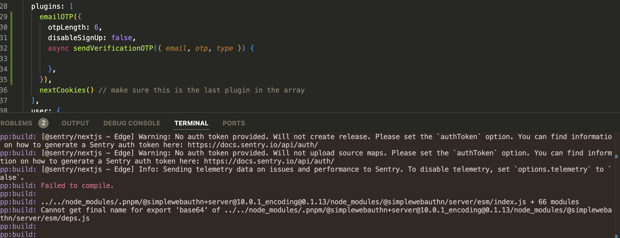Click the green change bar beside line 29

(x=11, y=17)
